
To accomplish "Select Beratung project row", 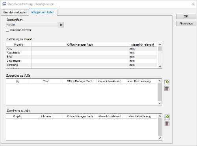I will (82, 65).
